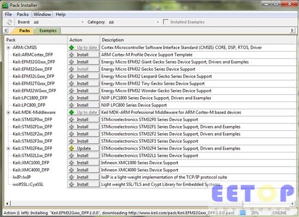
Task: Select the Keil::STM32F1xx_DFP tree row
Action: pos(33,127)
